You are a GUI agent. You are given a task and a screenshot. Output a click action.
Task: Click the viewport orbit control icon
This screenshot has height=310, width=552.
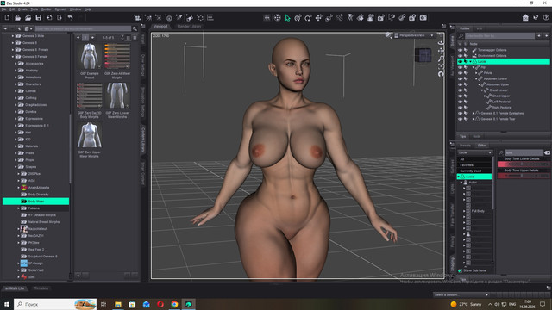pos(441,42)
